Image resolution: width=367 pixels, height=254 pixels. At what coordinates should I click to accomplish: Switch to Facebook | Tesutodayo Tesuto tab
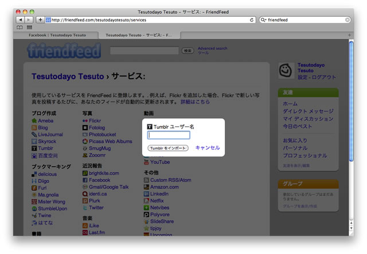(57, 35)
